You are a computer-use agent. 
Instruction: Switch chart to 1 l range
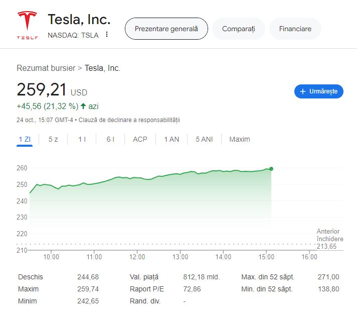coord(82,139)
